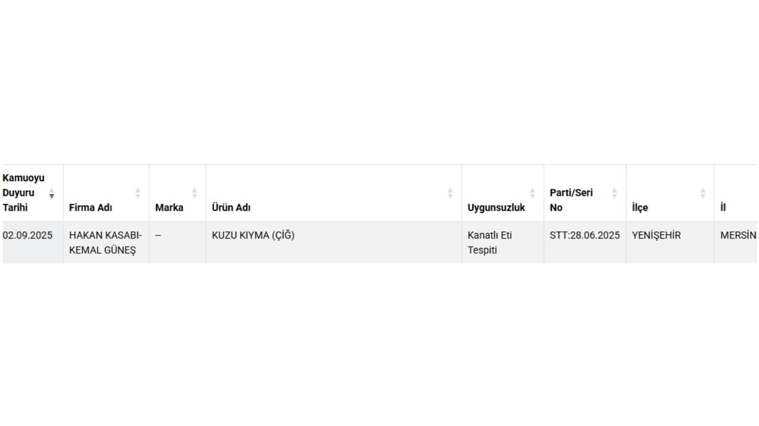Click the STT:28.06.2025 batch cell
The height and width of the screenshot is (426, 759).
click(x=585, y=243)
